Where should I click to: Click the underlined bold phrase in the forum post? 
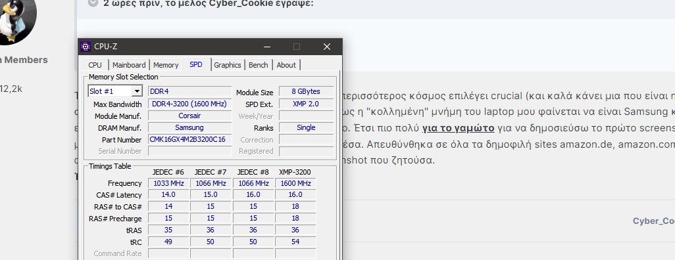pyautogui.click(x=458, y=127)
